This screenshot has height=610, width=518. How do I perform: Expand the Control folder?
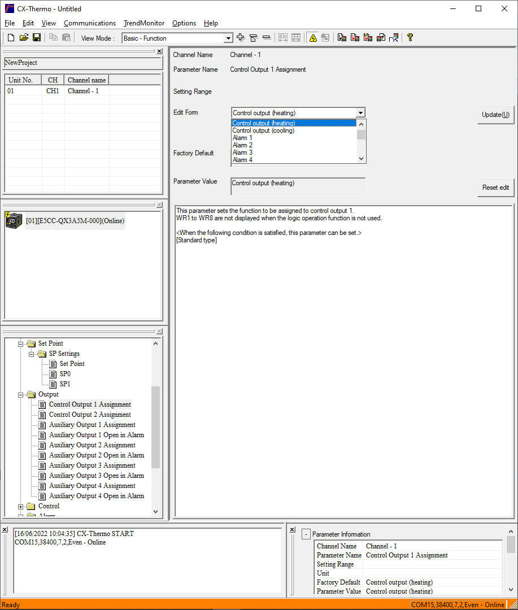pos(21,507)
